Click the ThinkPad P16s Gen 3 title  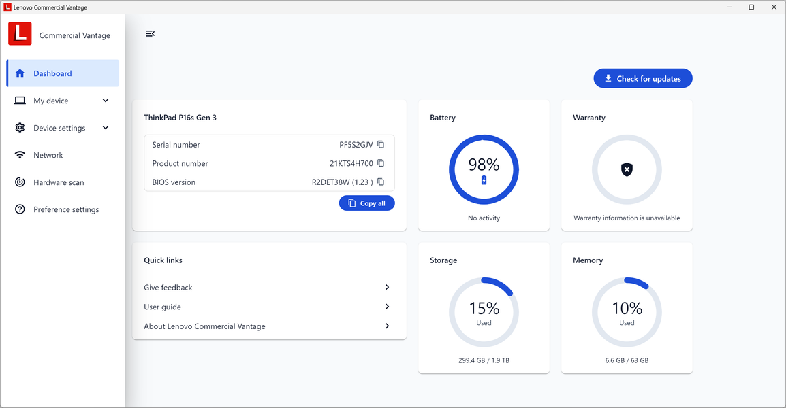point(180,118)
